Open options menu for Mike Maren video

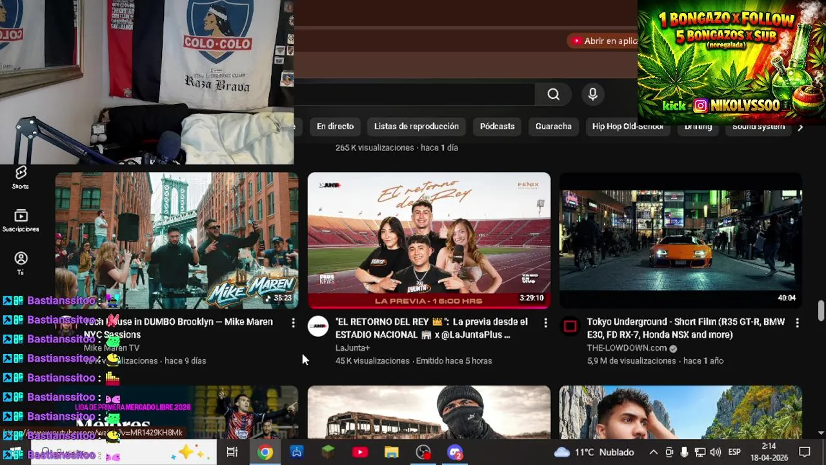click(293, 322)
